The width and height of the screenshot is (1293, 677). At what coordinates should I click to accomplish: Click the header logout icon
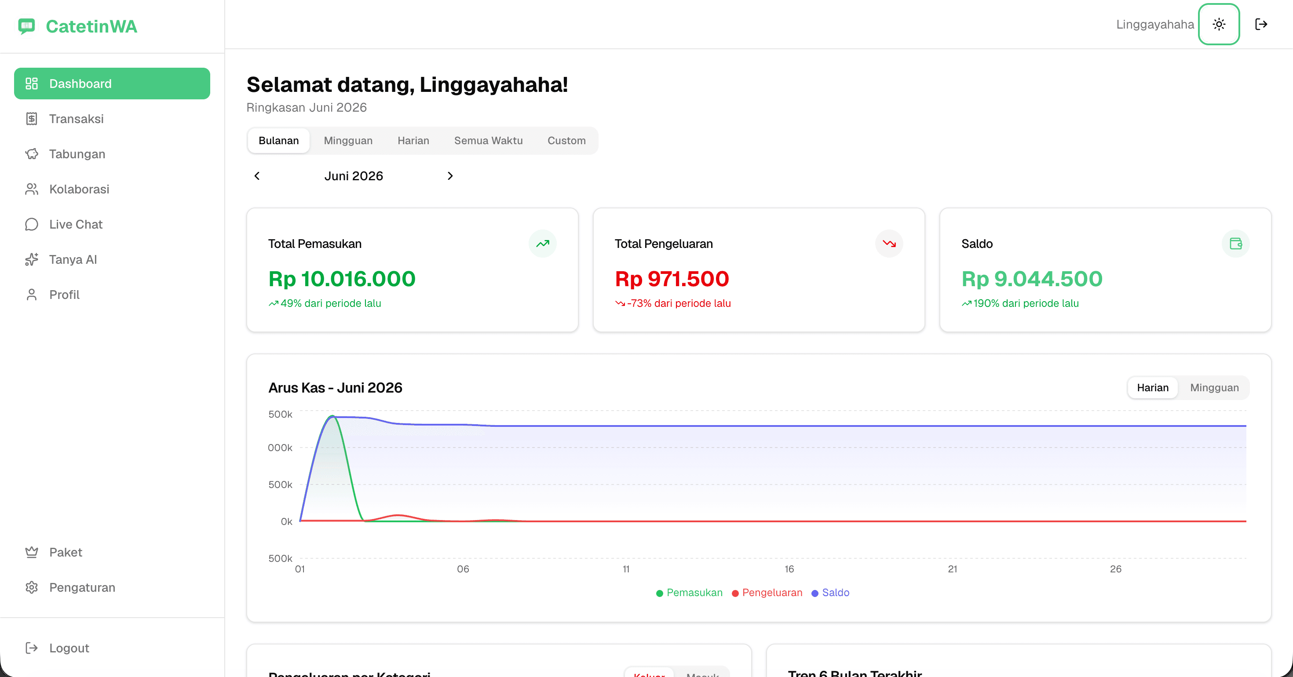click(x=1261, y=24)
